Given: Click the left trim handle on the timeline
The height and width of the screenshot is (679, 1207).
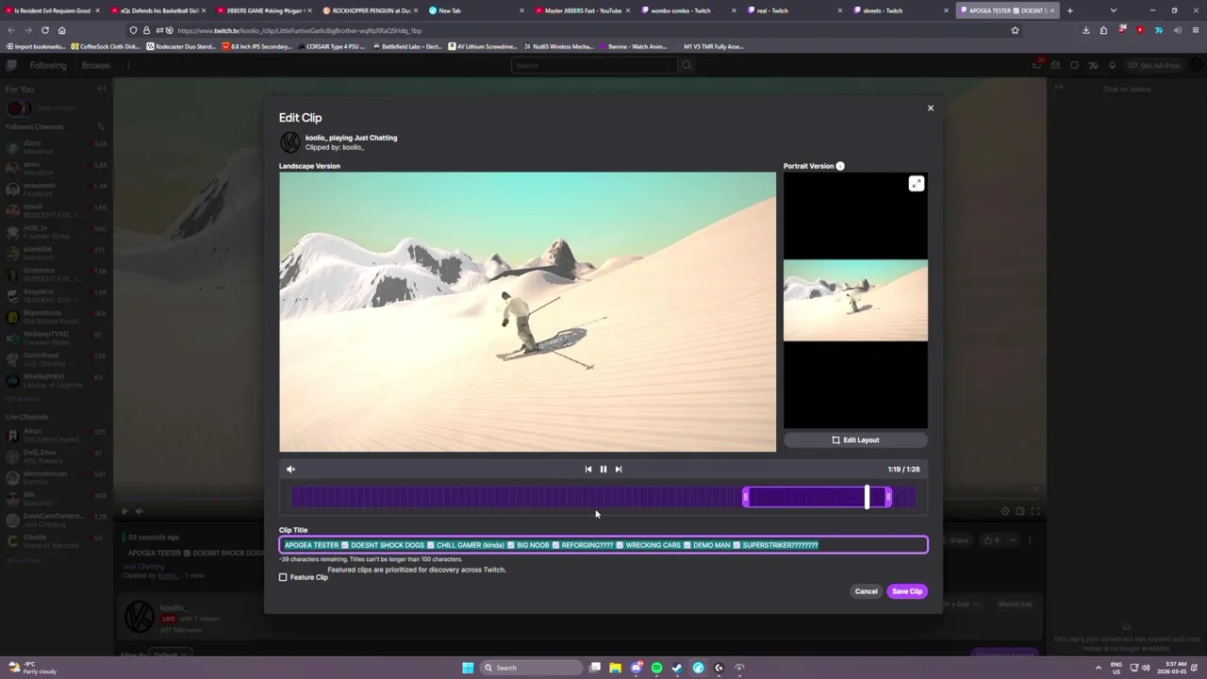Looking at the screenshot, I should 745,497.
